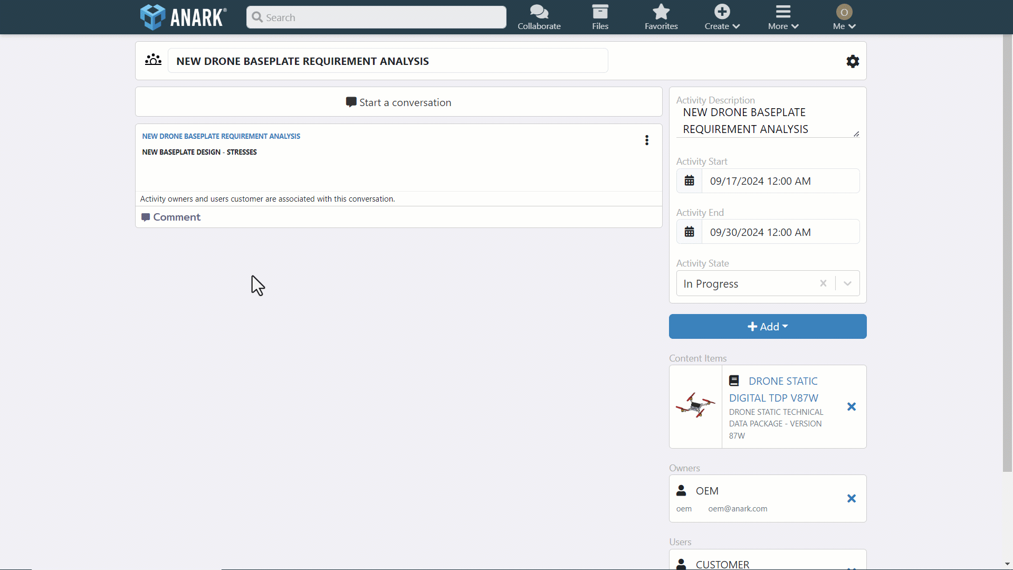Open Favorites
Image resolution: width=1013 pixels, height=570 pixels.
click(661, 17)
